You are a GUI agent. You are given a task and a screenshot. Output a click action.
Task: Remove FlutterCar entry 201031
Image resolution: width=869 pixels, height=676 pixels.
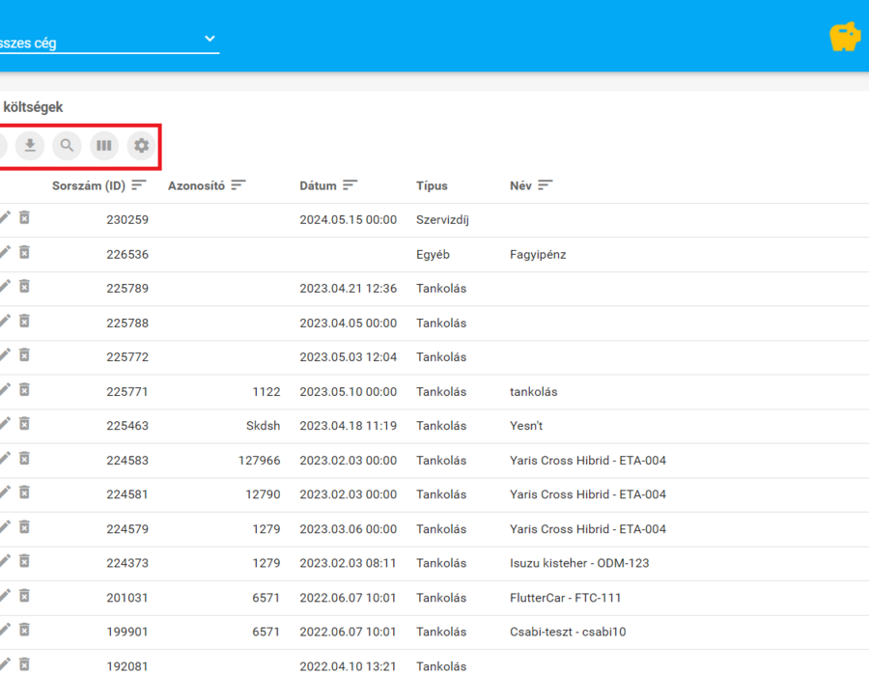click(24, 596)
